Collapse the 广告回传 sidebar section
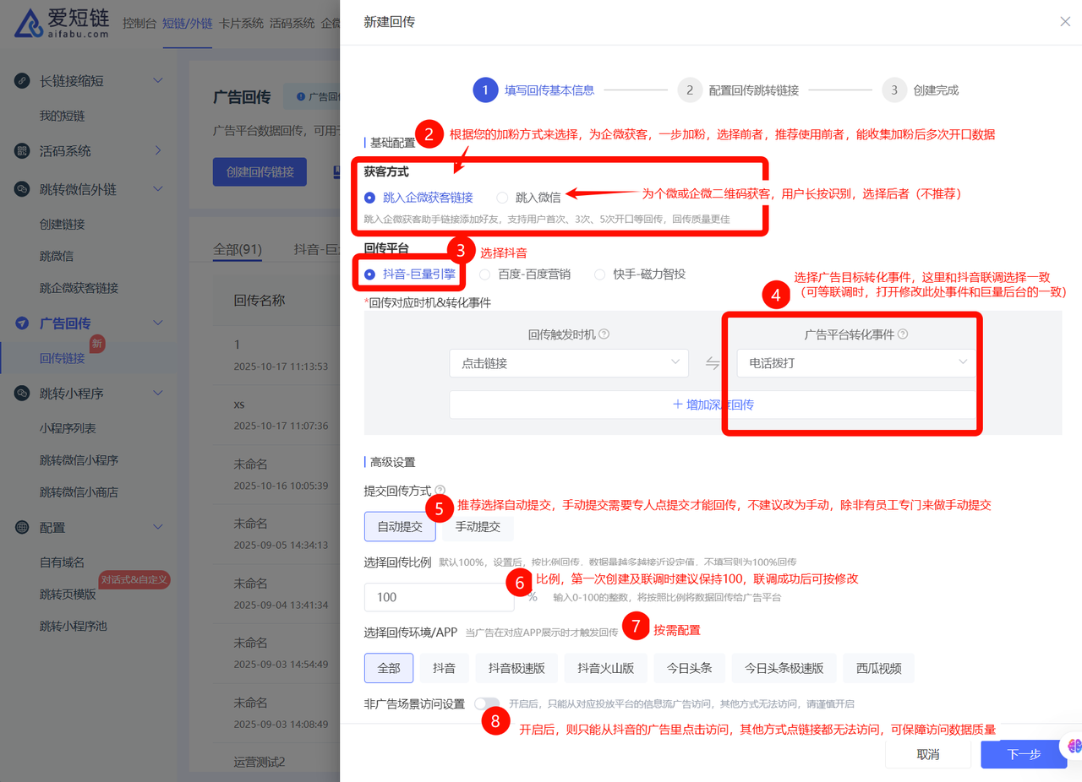The width and height of the screenshot is (1082, 782). pyautogui.click(x=157, y=323)
